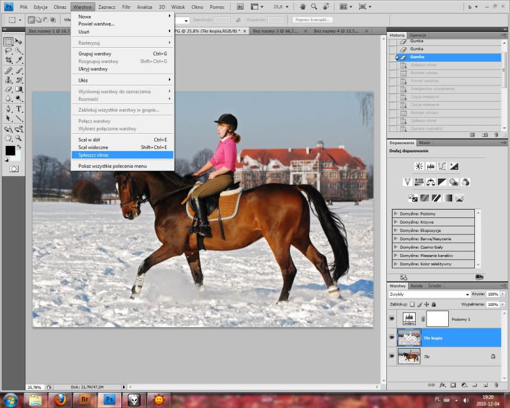Choose the Lasso tool
This screenshot has width=510, height=408.
pos(9,50)
